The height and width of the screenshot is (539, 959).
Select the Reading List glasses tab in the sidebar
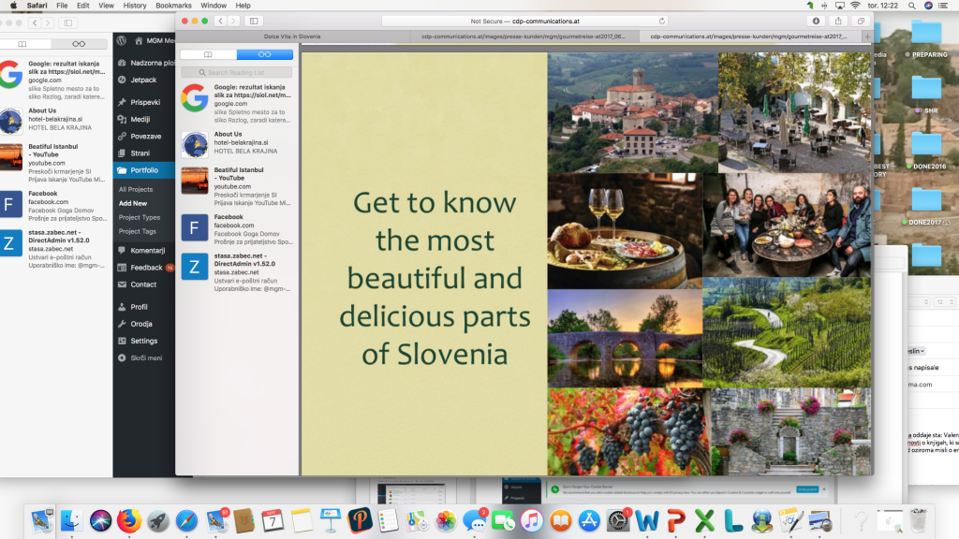tap(265, 54)
